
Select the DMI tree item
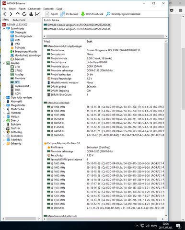[15, 40]
